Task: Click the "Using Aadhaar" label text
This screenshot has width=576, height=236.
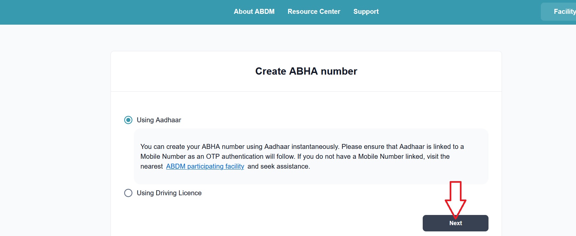Action: coord(159,120)
